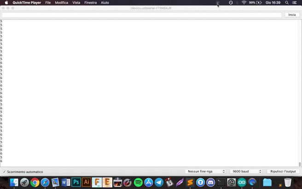Click Ripulisci l'output button
The image size is (302, 189).
pos(283,171)
